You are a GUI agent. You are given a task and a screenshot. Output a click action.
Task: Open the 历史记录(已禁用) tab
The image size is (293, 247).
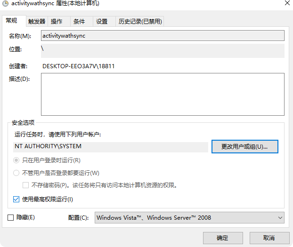pos(140,22)
